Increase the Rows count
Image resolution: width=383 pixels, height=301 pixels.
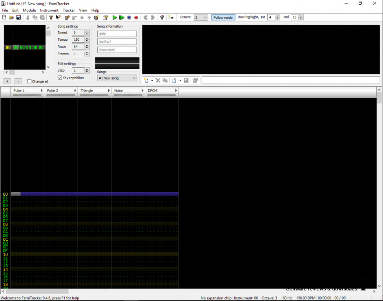click(x=87, y=45)
